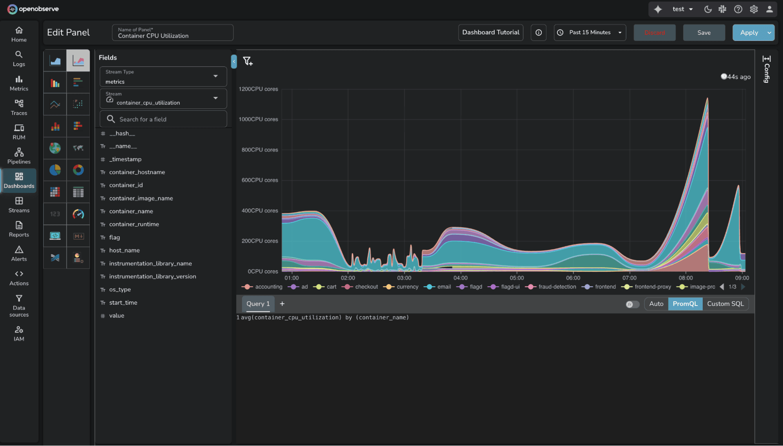The width and height of the screenshot is (783, 446).
Task: Open the test organization dropdown
Action: (x=682, y=9)
